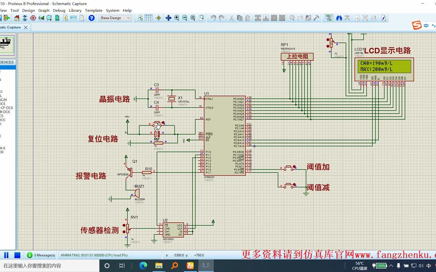This screenshot has width=436, height=272.
Task: Open the PCB Layout chip icon
Action: tap(33, 18)
